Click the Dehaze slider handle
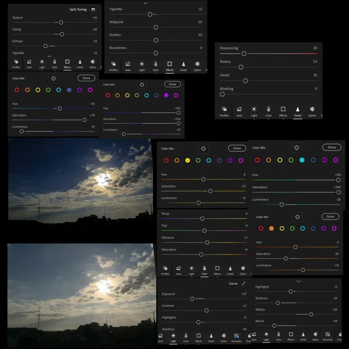 coord(45,46)
